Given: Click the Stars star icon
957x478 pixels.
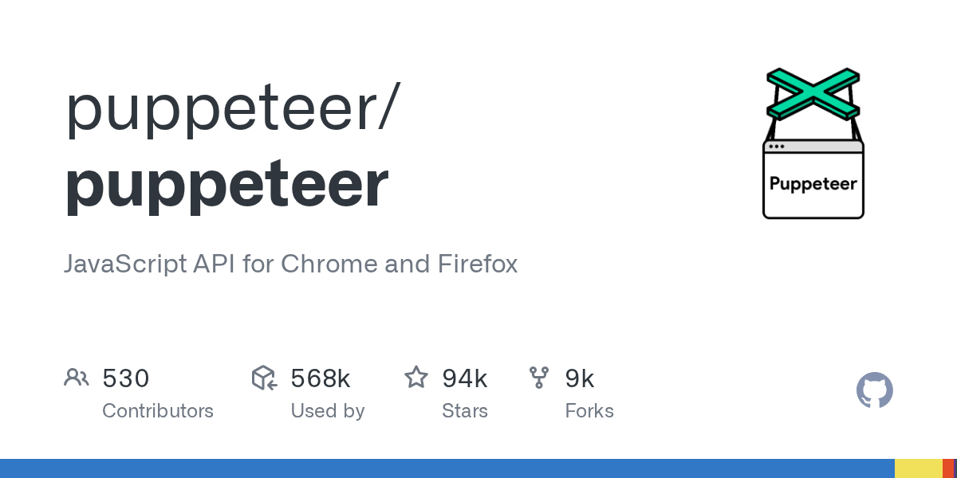Looking at the screenshot, I should tap(416, 378).
